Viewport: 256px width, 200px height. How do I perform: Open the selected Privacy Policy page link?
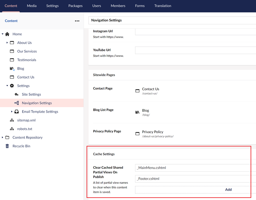tap(153, 132)
